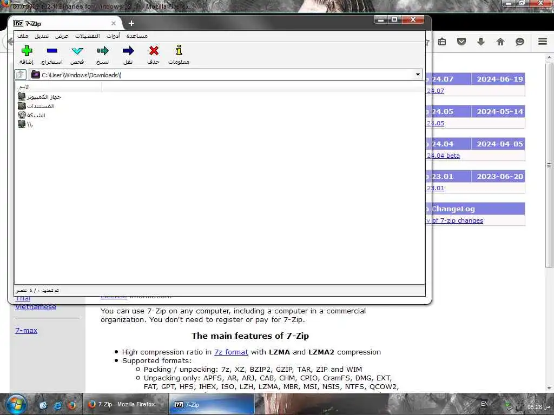Close the 7-Zip browser tab
The image size is (554, 415).
(114, 23)
